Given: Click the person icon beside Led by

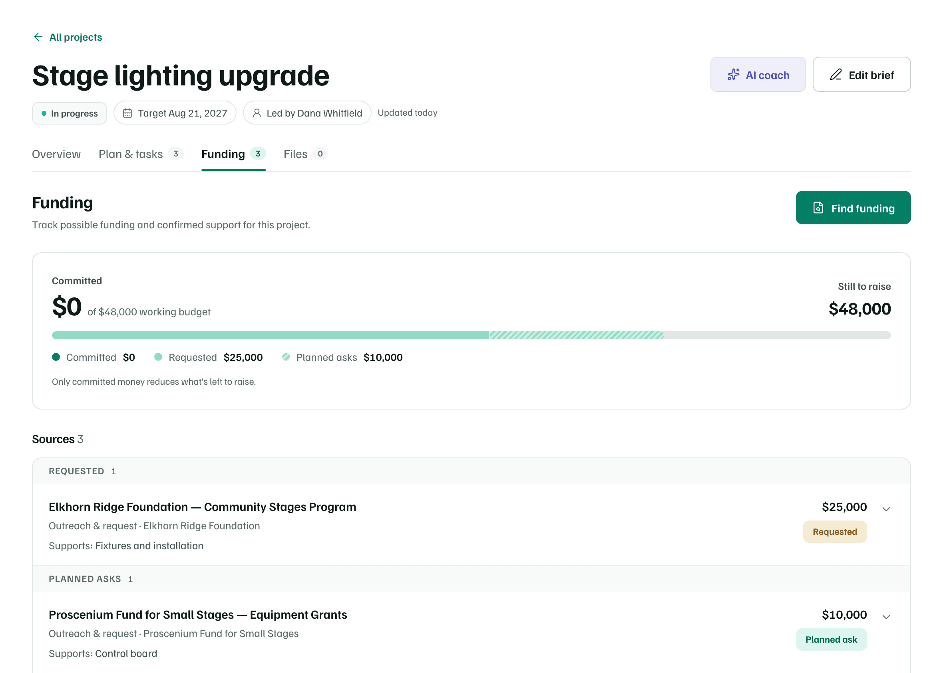Looking at the screenshot, I should 257,113.
